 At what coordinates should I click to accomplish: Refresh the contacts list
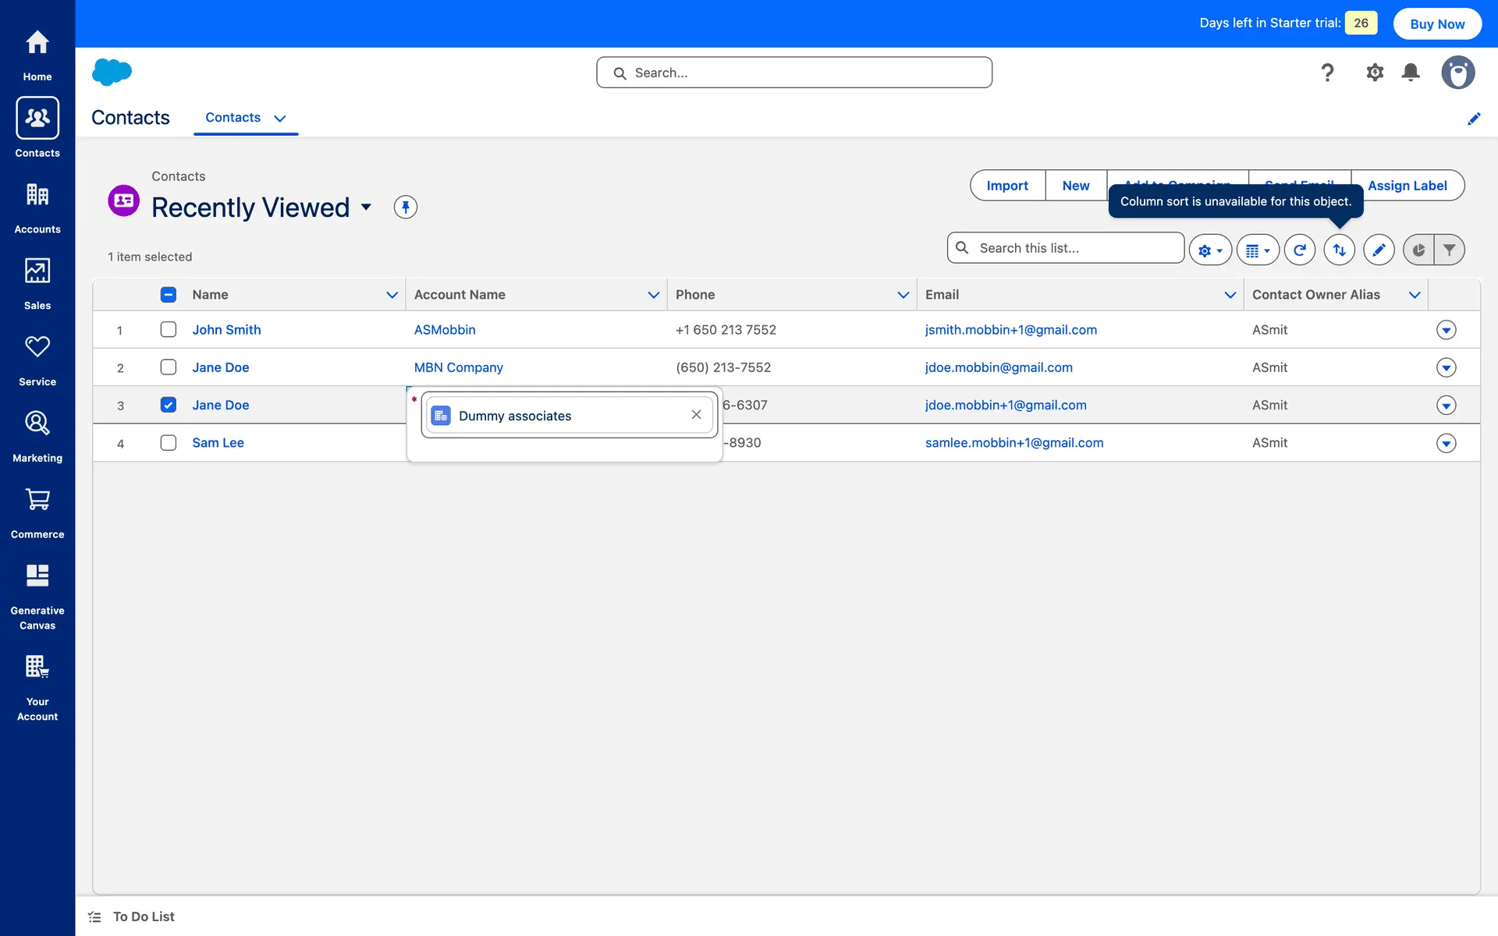pyautogui.click(x=1299, y=250)
